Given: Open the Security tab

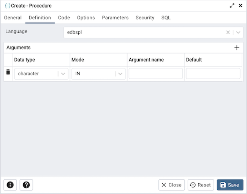Looking at the screenshot, I should click(145, 17).
